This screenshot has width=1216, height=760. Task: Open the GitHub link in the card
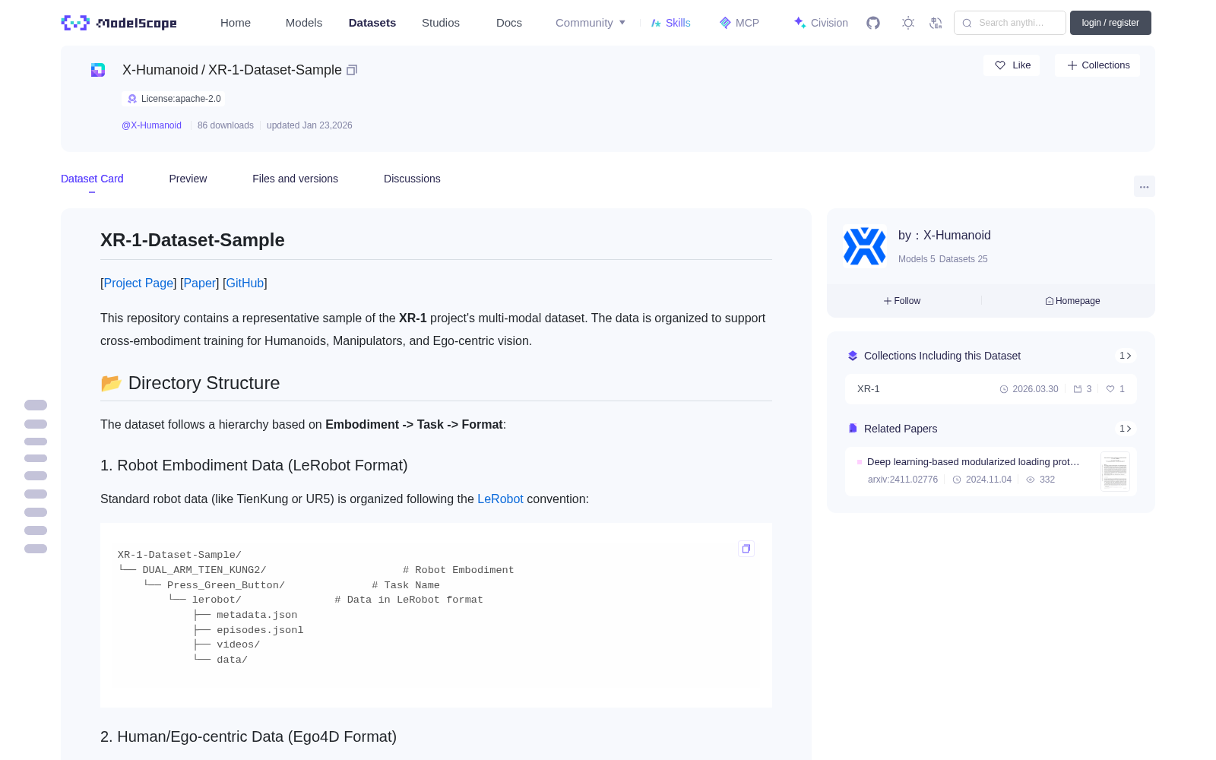[x=245, y=283]
